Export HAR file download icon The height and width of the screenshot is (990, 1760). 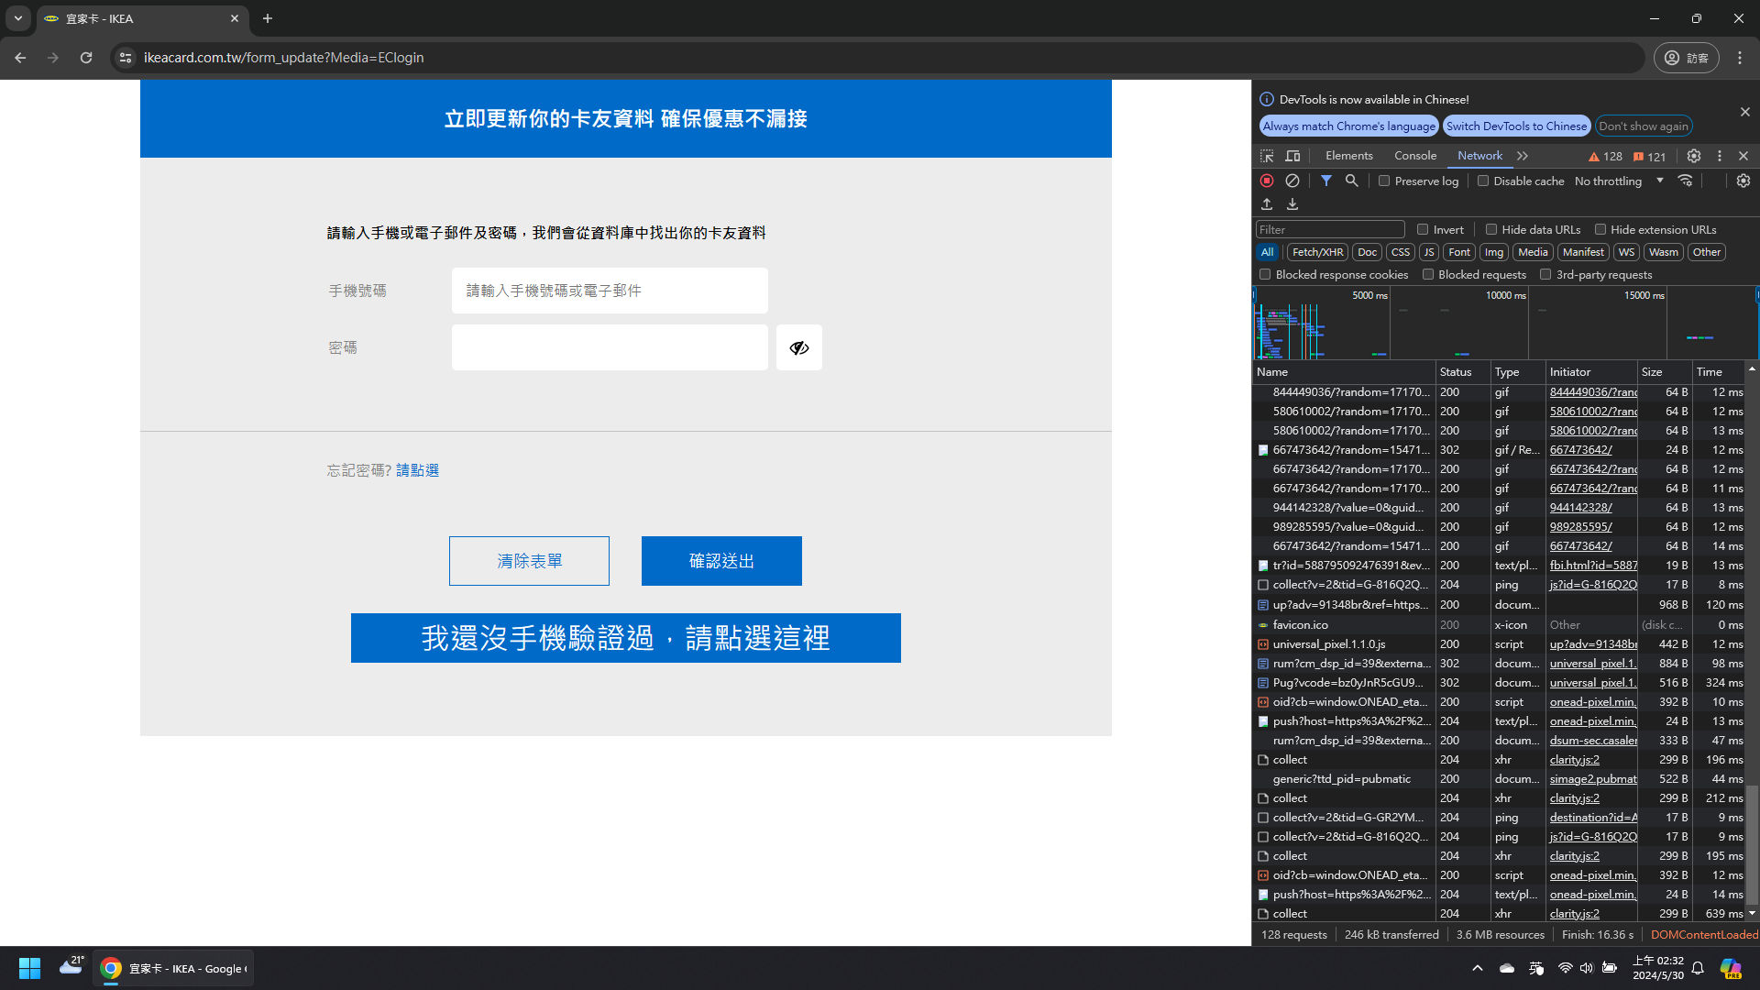[1292, 204]
